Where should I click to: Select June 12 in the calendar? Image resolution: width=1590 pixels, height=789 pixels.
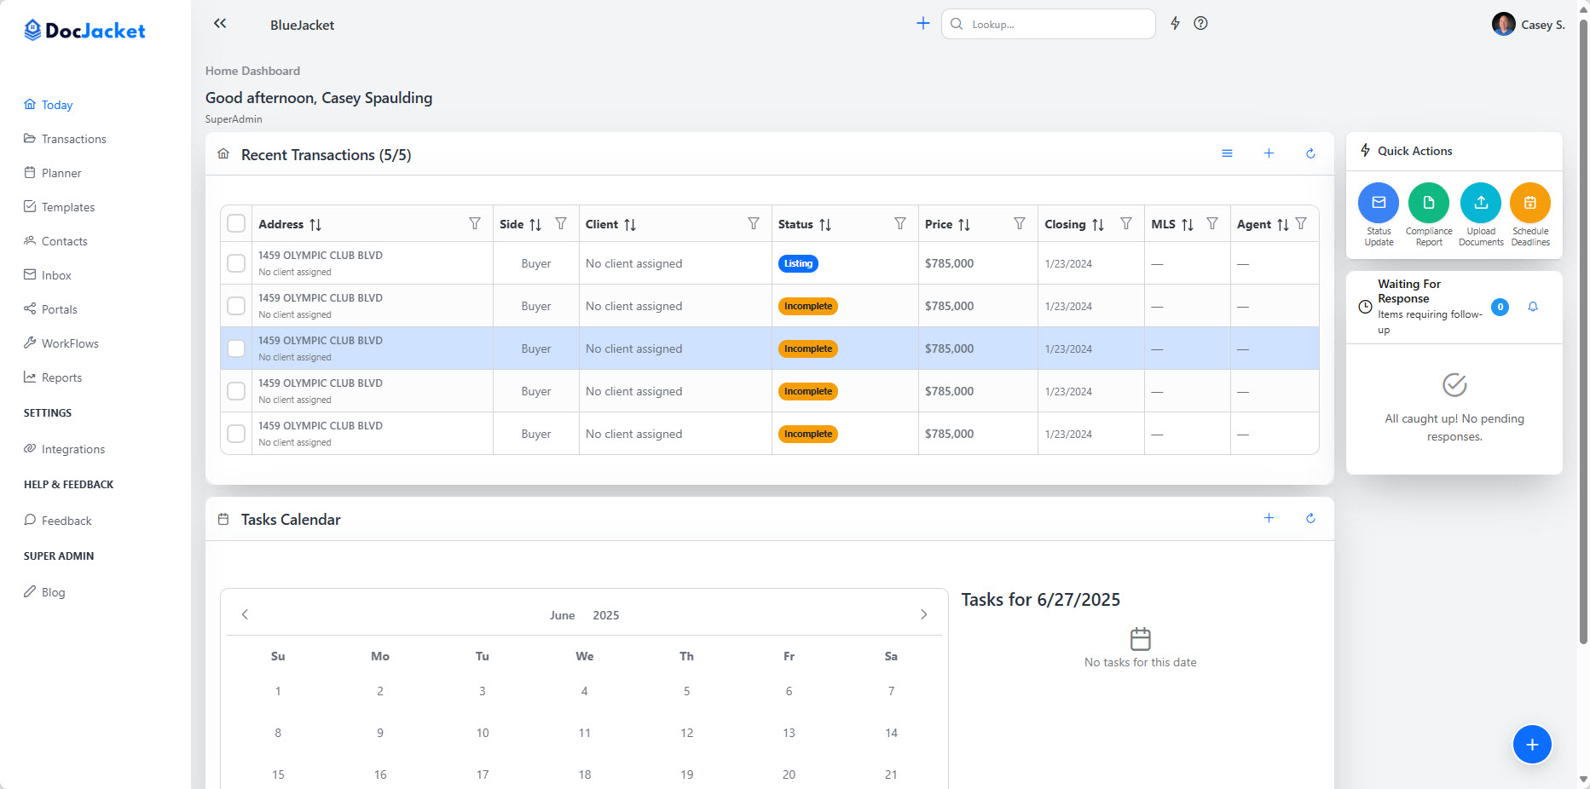(686, 733)
